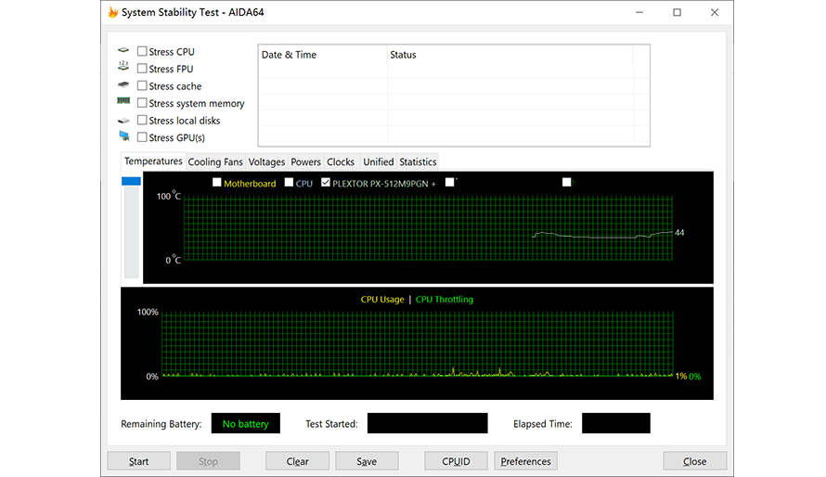This screenshot has height=477, width=826.
Task: Click the CPU chip icon beside Stress CPU
Action: coord(123,51)
